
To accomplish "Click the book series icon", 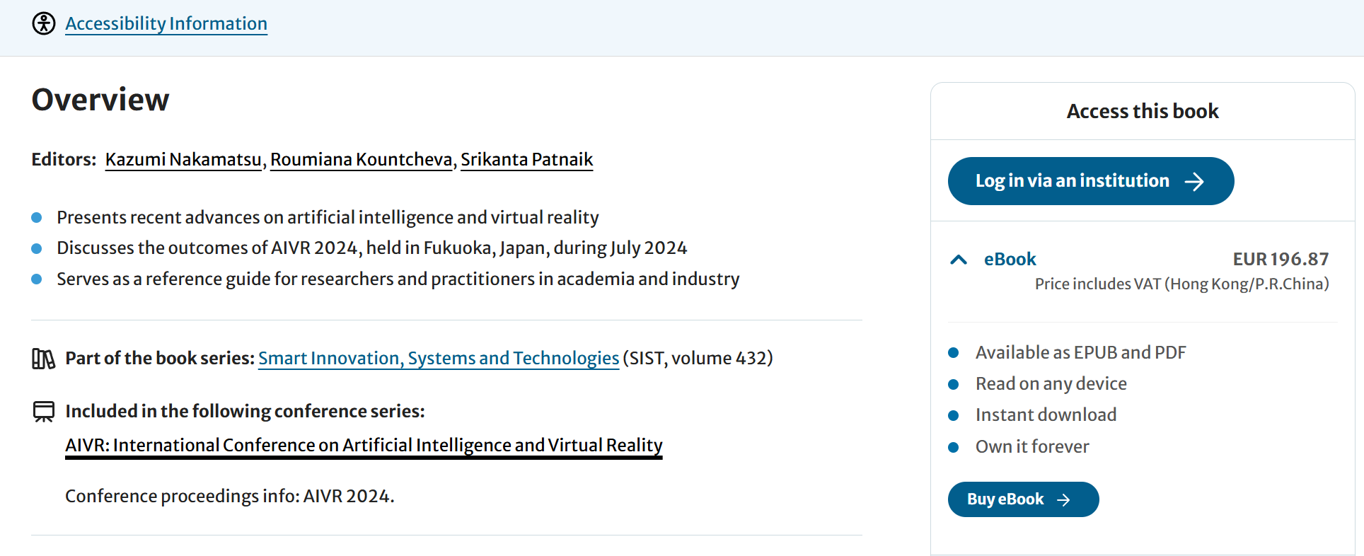I will point(43,359).
